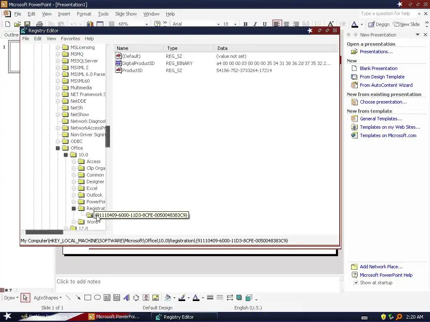Click the New Slide button
Screen dimensions: 430x322
pos(406,24)
